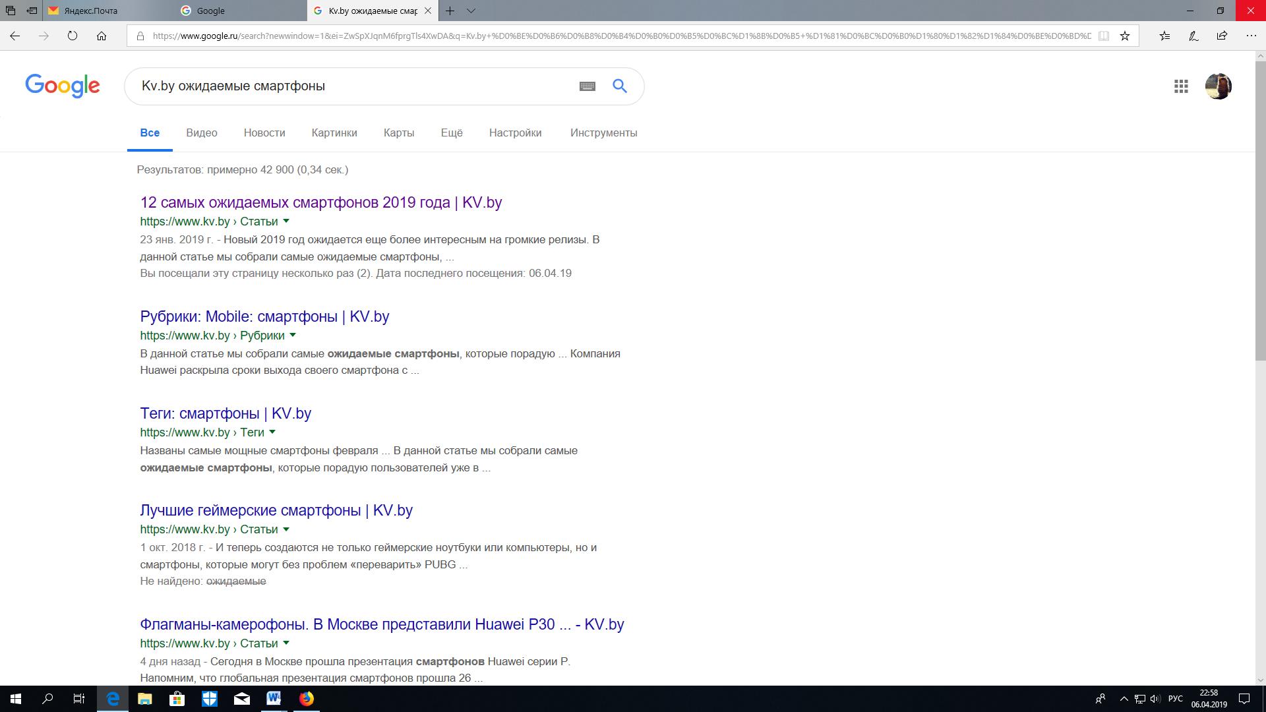This screenshot has height=712, width=1266.
Task: Show hidden system tray icons
Action: [x=1124, y=699]
